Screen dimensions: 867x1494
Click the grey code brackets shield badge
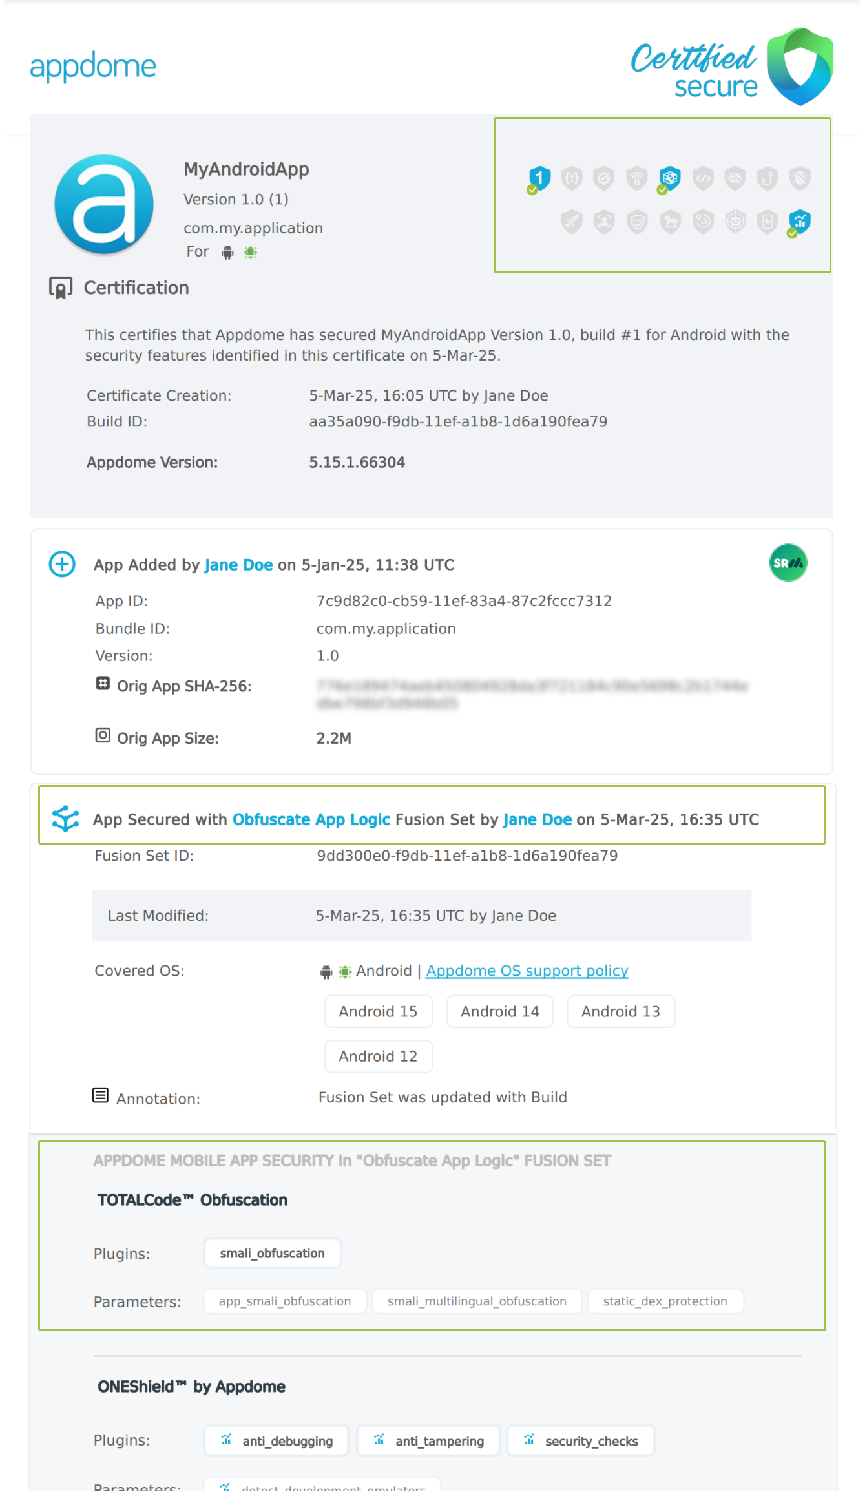703,178
